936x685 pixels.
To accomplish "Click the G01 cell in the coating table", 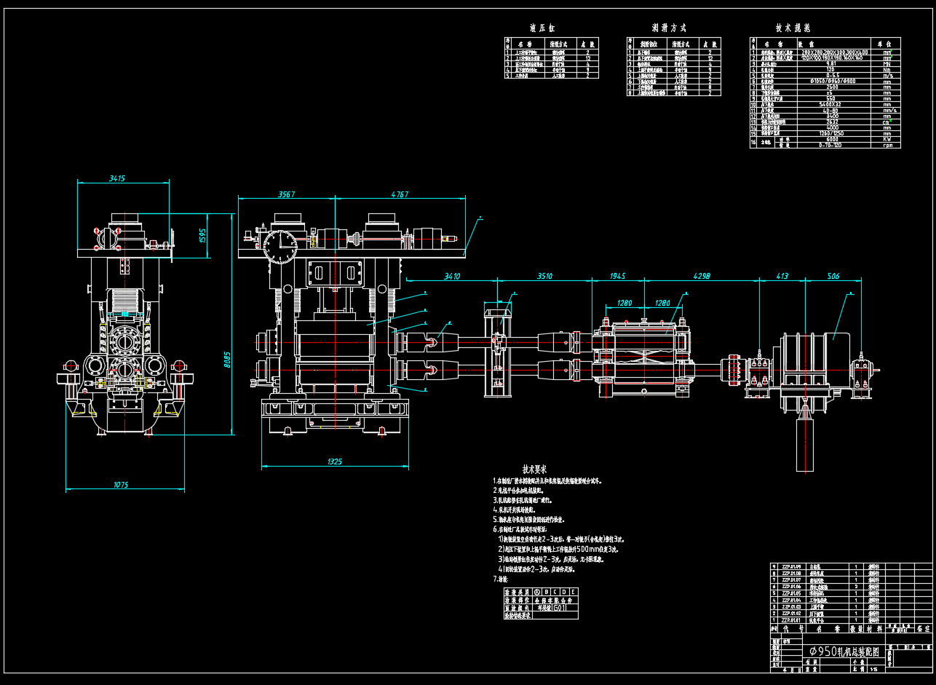I will [x=560, y=608].
